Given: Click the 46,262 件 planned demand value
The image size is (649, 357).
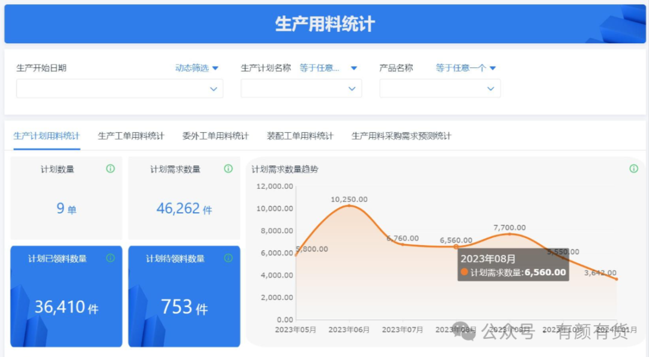Looking at the screenshot, I should coord(184,209).
